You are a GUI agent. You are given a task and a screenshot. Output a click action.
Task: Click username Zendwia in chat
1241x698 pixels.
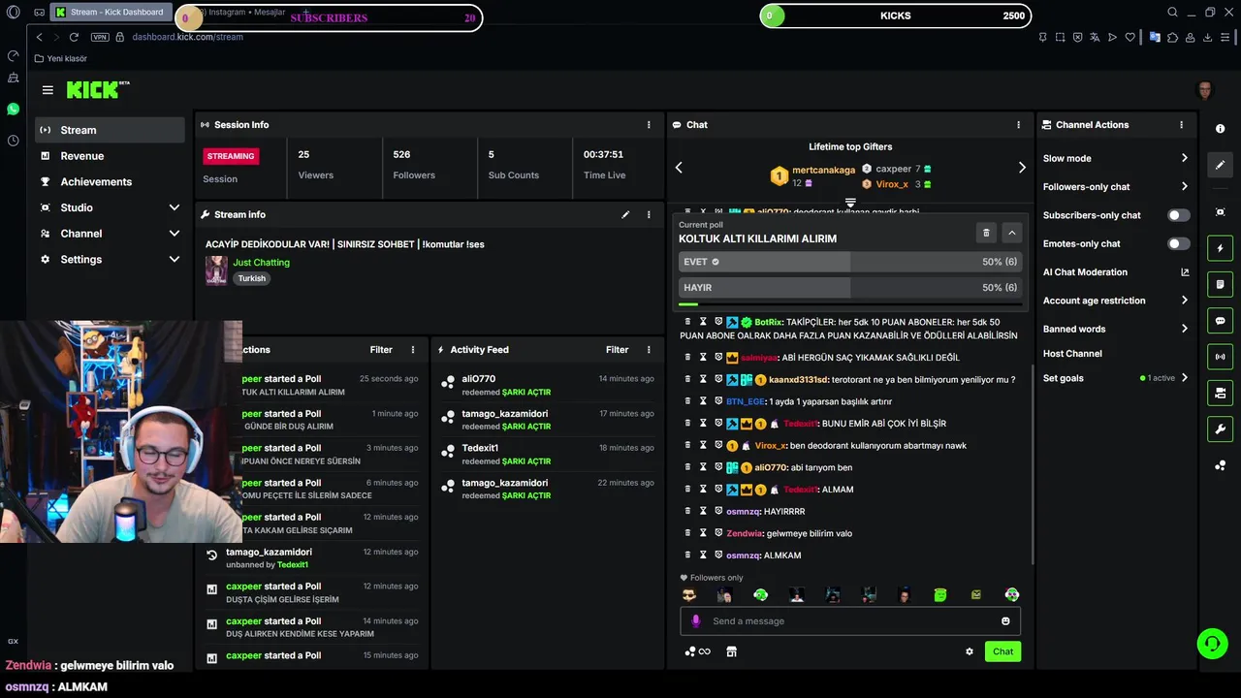pyautogui.click(x=744, y=533)
